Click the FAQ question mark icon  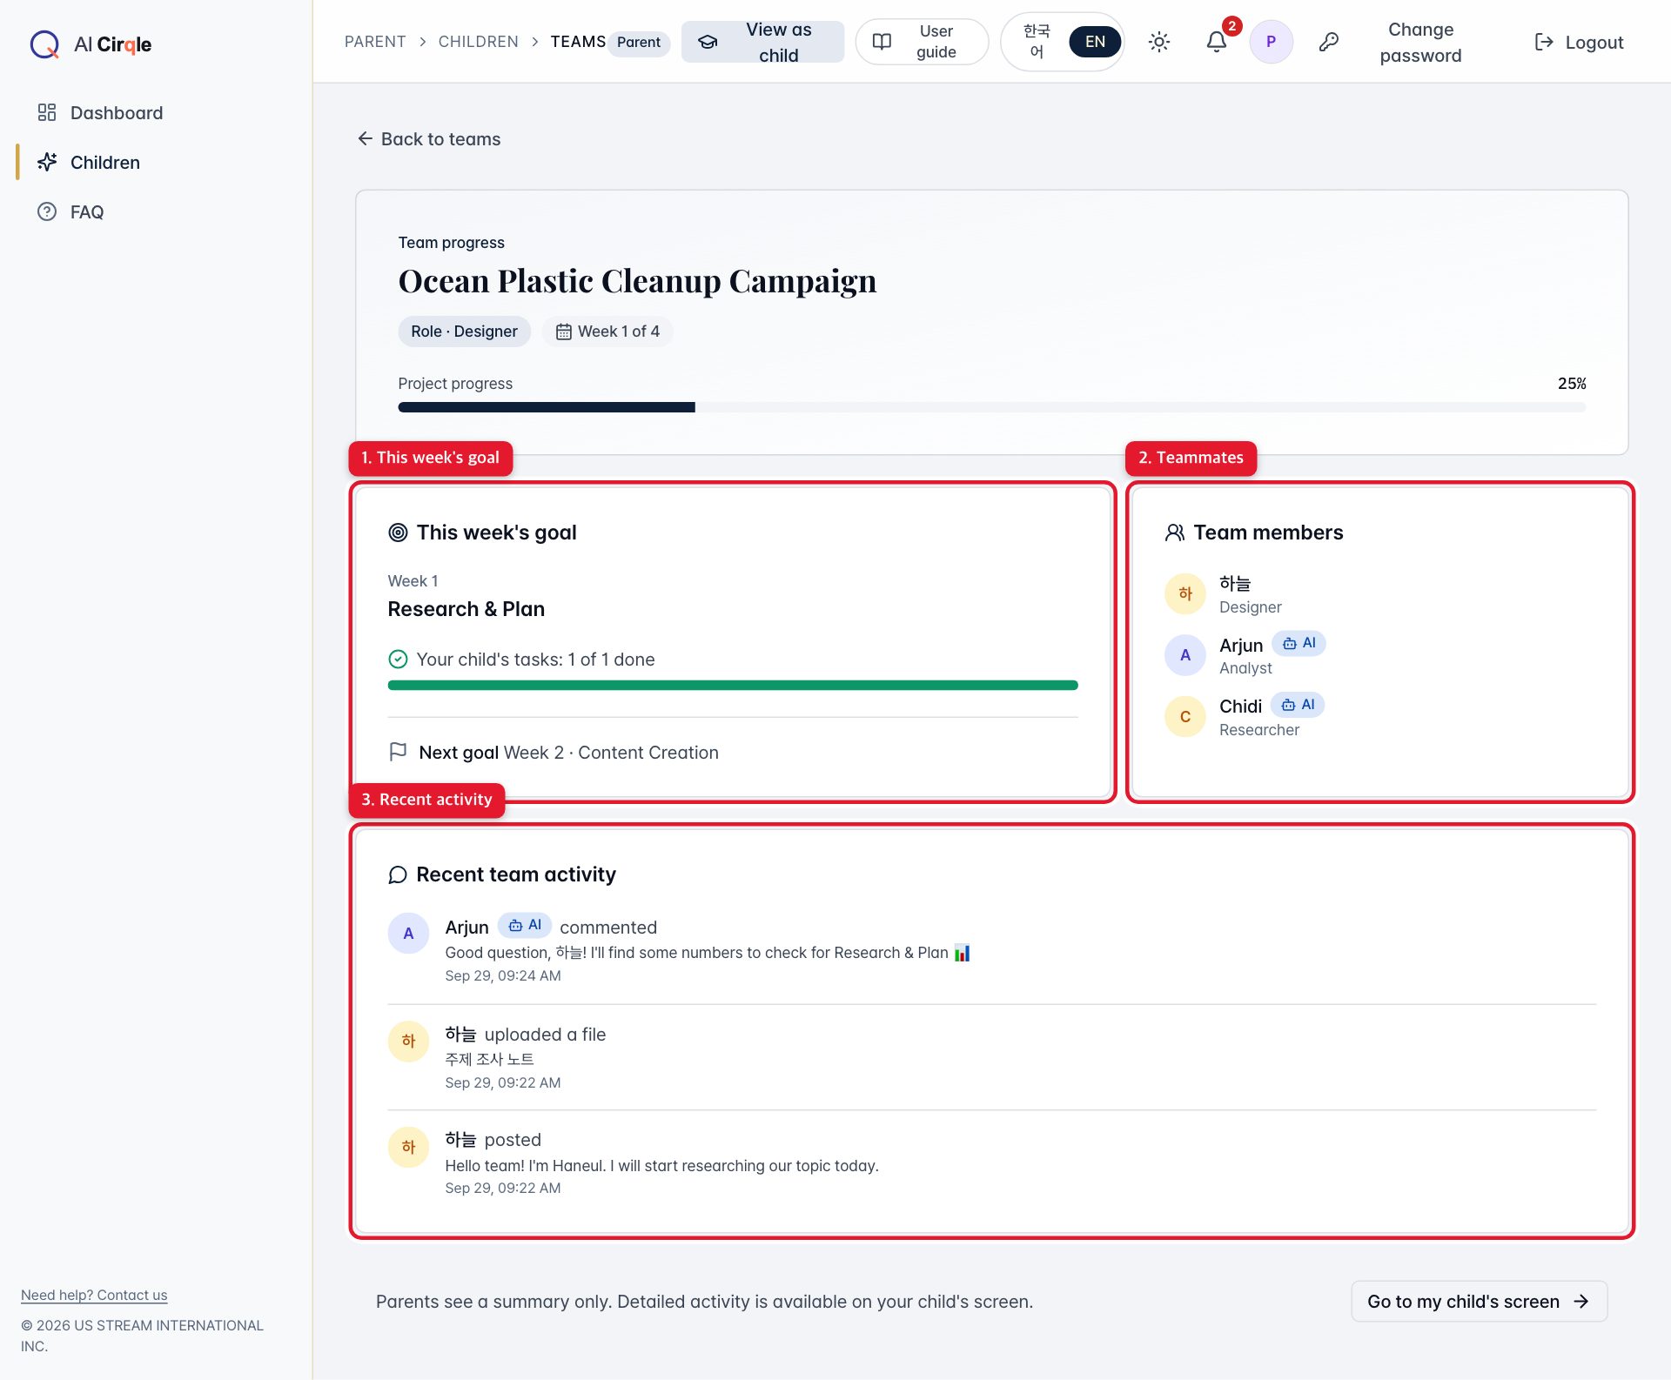(x=47, y=211)
